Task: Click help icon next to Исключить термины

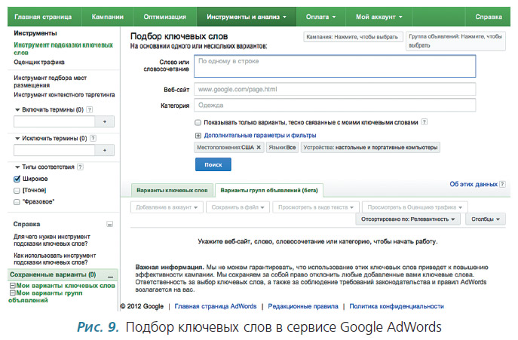Action: point(93,139)
